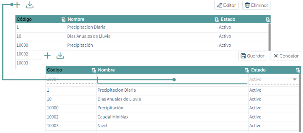Viewport: 303px width, 133px height.
Task: Open Estado filter icon in lower table
Action: [298, 70]
